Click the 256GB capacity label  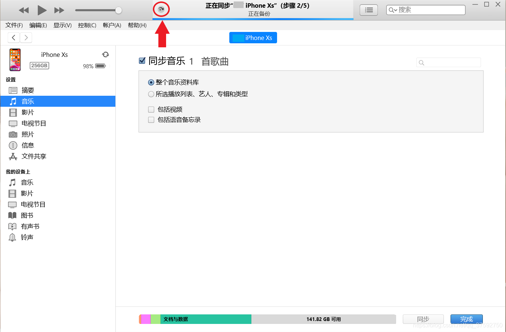(39, 66)
